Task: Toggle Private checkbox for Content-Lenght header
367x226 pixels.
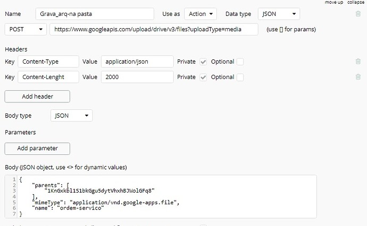Action: (203, 77)
